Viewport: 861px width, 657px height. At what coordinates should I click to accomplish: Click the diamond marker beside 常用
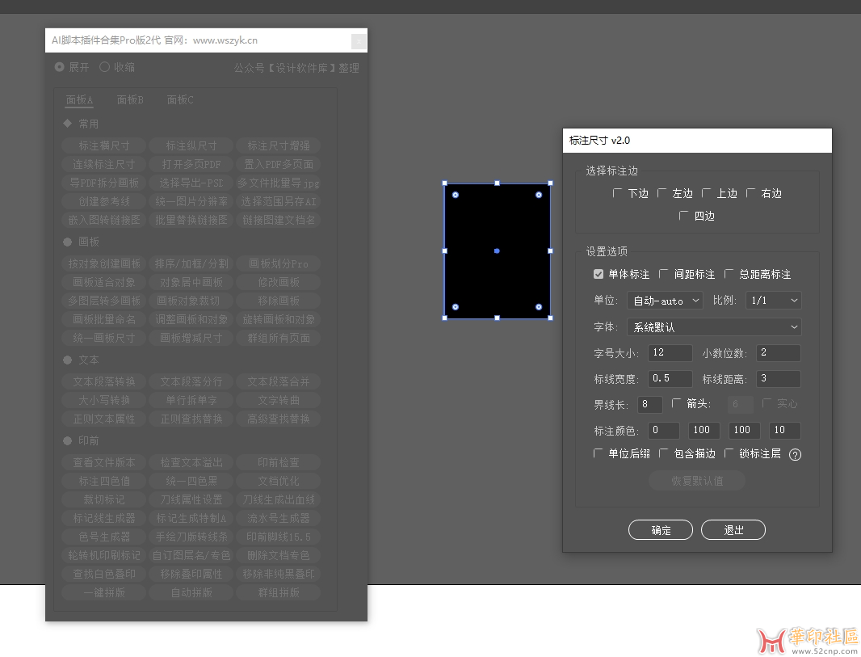[x=68, y=124]
